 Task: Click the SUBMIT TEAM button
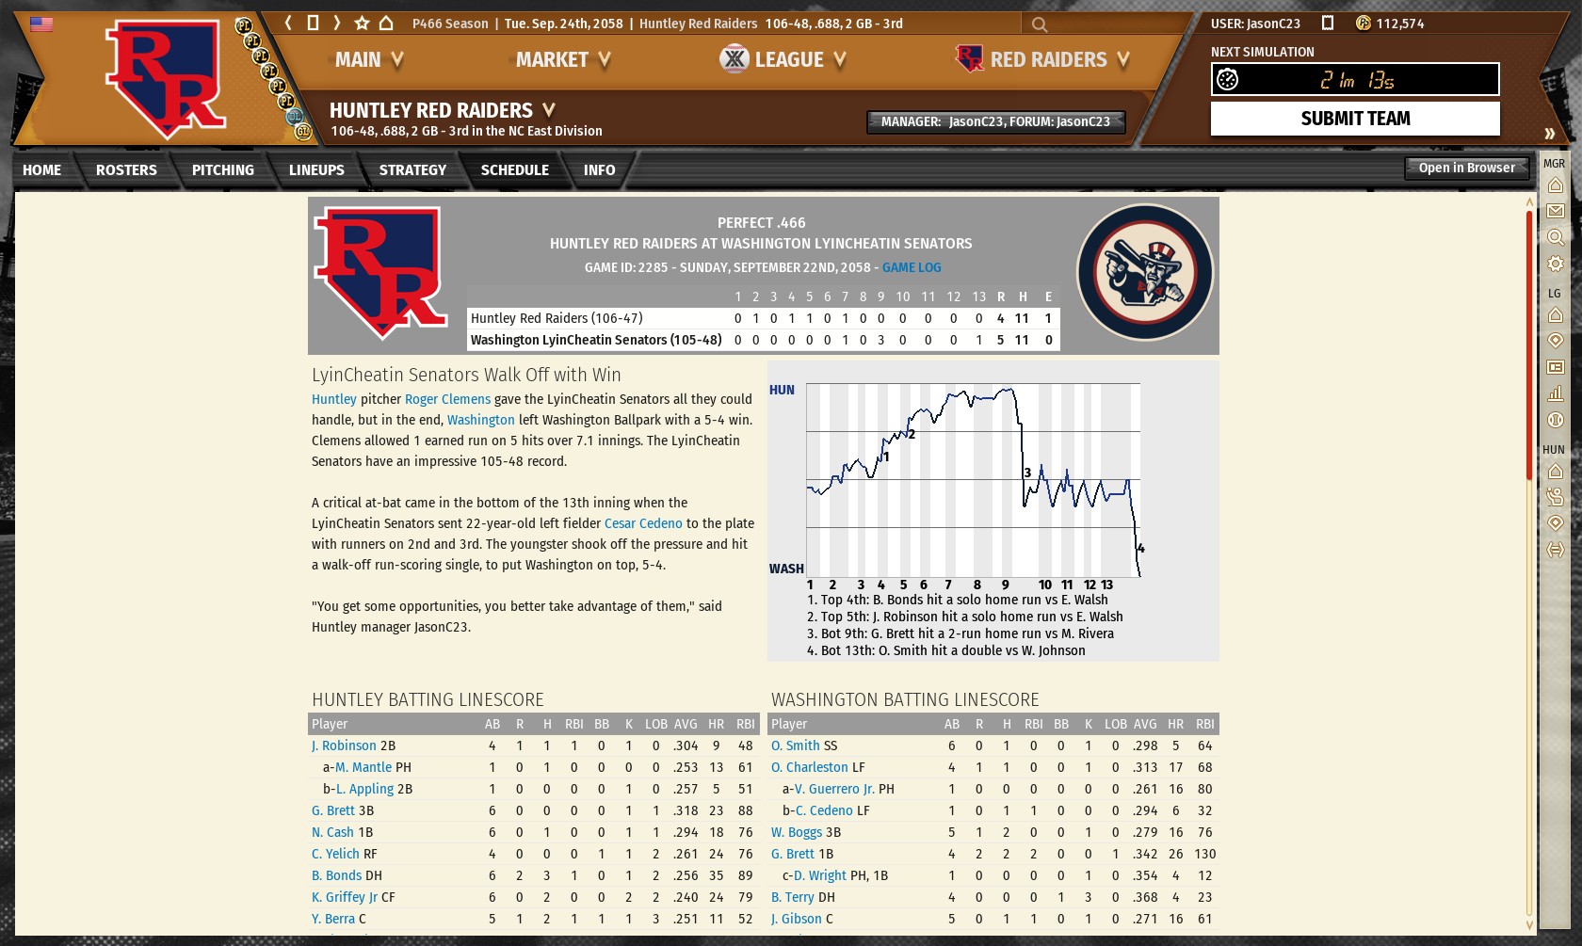[1355, 119]
